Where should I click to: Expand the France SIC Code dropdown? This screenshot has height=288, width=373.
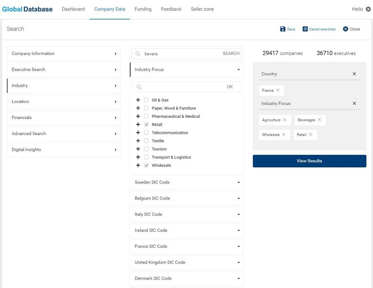click(x=186, y=247)
